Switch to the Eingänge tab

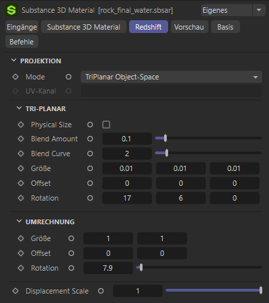tap(22, 27)
